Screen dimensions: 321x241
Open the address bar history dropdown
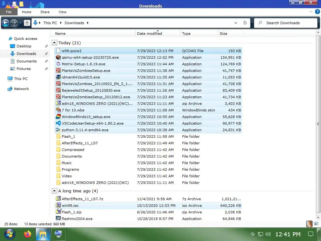point(236,23)
